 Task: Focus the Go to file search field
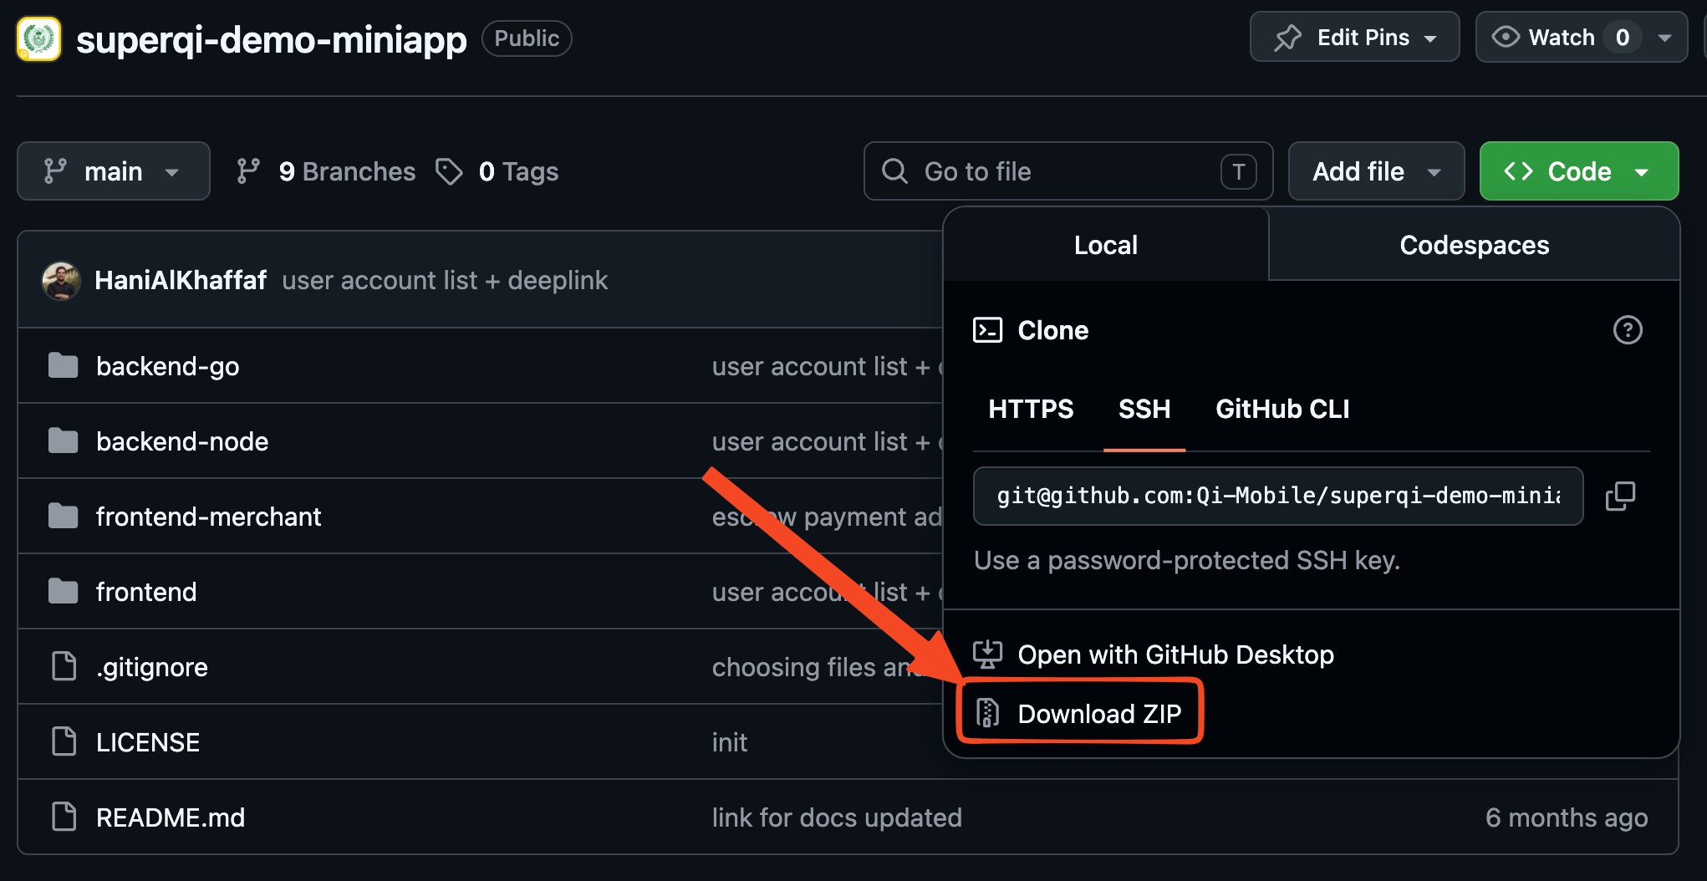[1068, 171]
